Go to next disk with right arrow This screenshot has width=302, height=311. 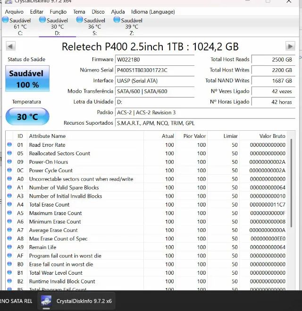click(290, 46)
